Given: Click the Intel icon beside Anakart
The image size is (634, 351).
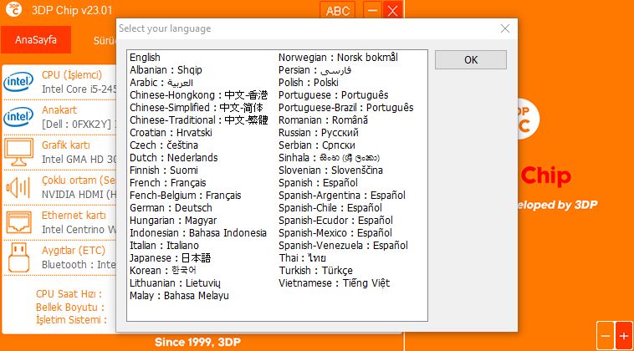Looking at the screenshot, I should point(18,117).
